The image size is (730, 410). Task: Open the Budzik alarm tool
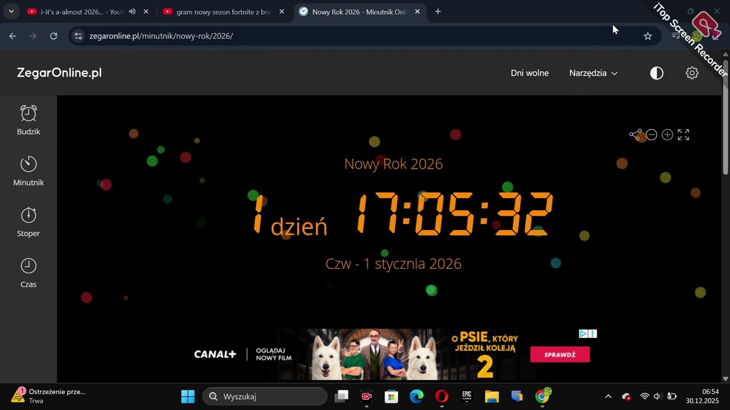click(x=29, y=120)
